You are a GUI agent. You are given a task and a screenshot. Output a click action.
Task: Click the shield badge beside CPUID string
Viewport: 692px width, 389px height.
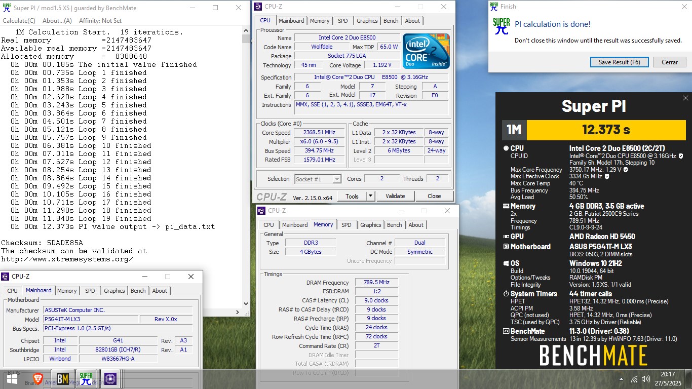pyautogui.click(x=680, y=156)
